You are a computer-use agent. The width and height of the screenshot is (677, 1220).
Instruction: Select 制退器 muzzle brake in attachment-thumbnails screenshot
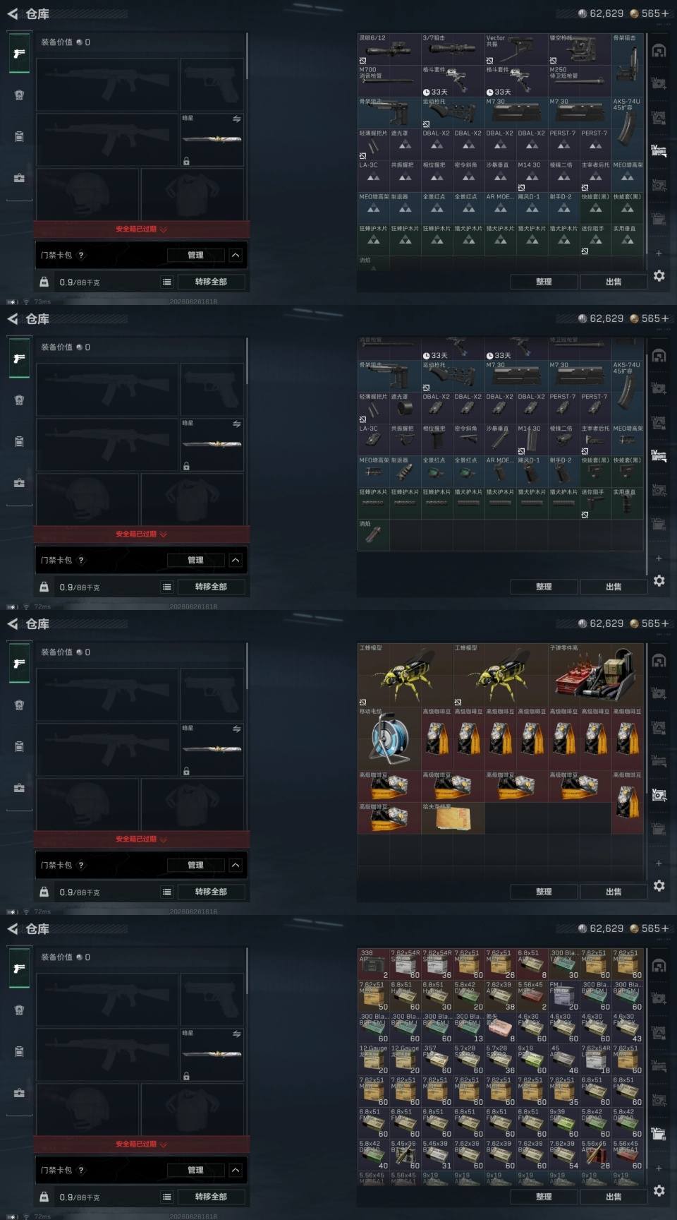click(405, 470)
